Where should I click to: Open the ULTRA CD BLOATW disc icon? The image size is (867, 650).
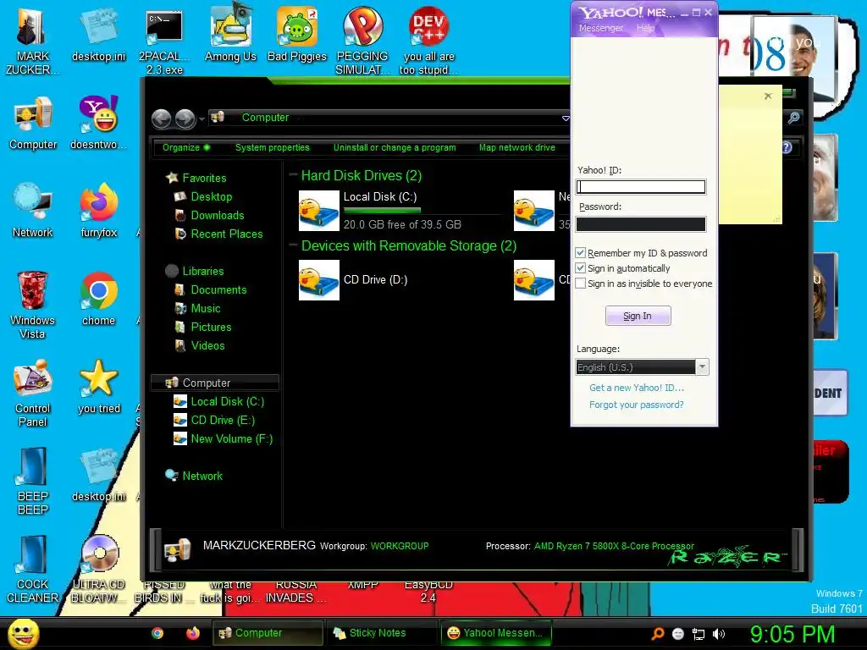point(98,570)
